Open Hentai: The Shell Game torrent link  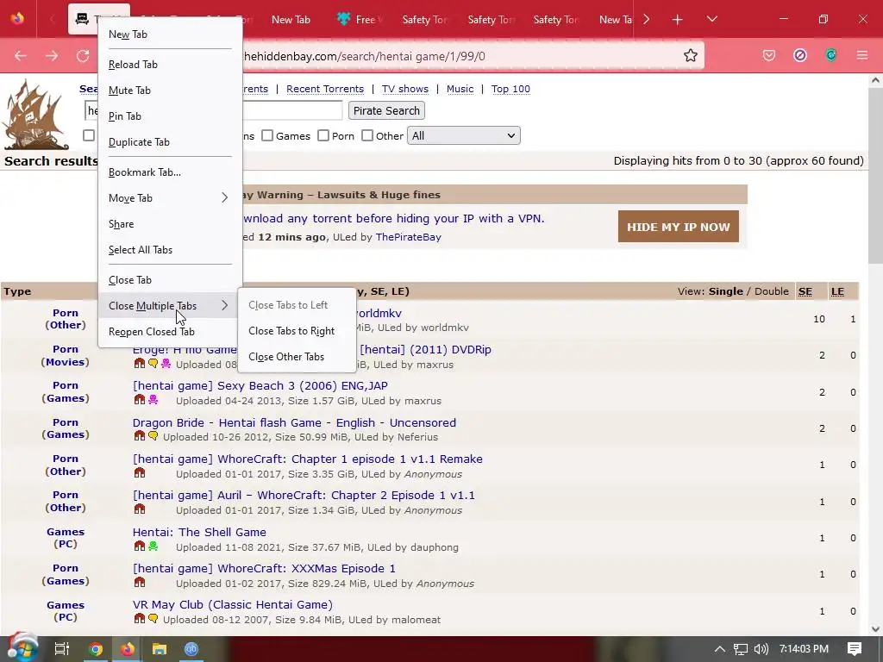199,532
